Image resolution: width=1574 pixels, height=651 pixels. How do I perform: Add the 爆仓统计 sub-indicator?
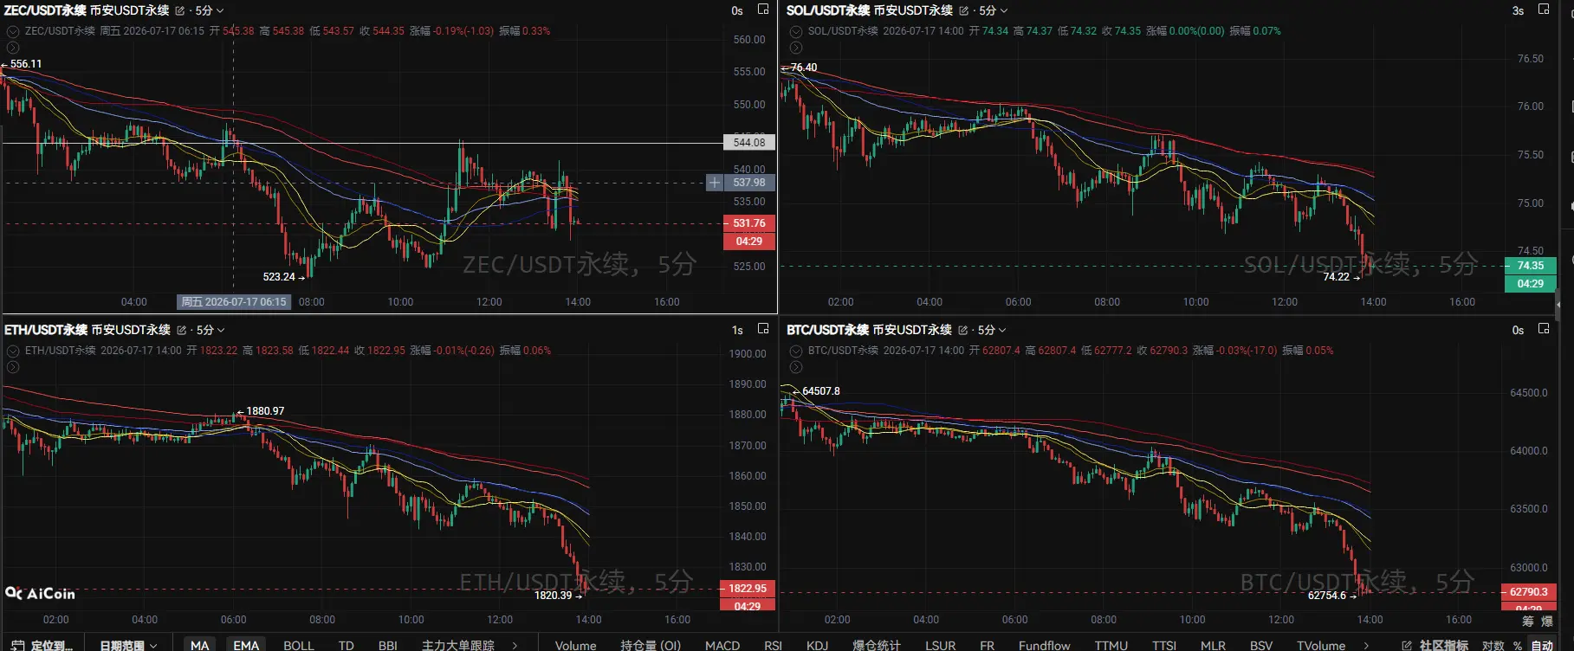877,645
